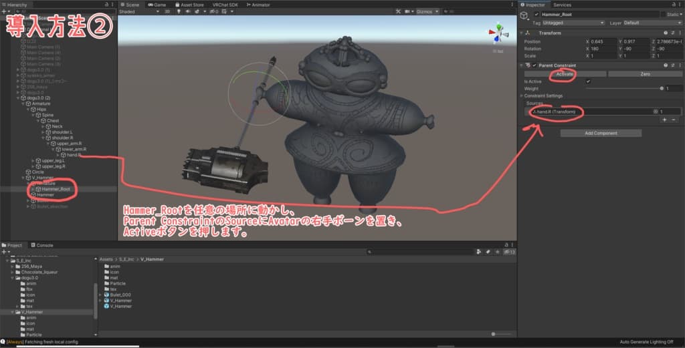685x348 pixels.
Task: Click Parent Constraint help icon
Action: 665,65
